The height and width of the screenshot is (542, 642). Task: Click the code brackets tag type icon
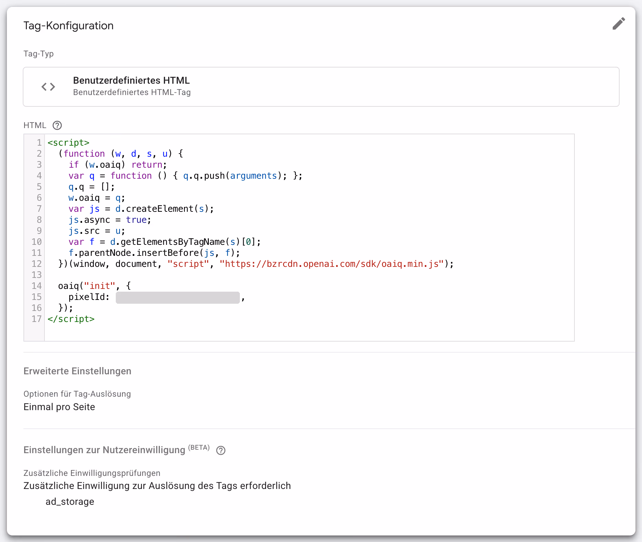point(48,87)
